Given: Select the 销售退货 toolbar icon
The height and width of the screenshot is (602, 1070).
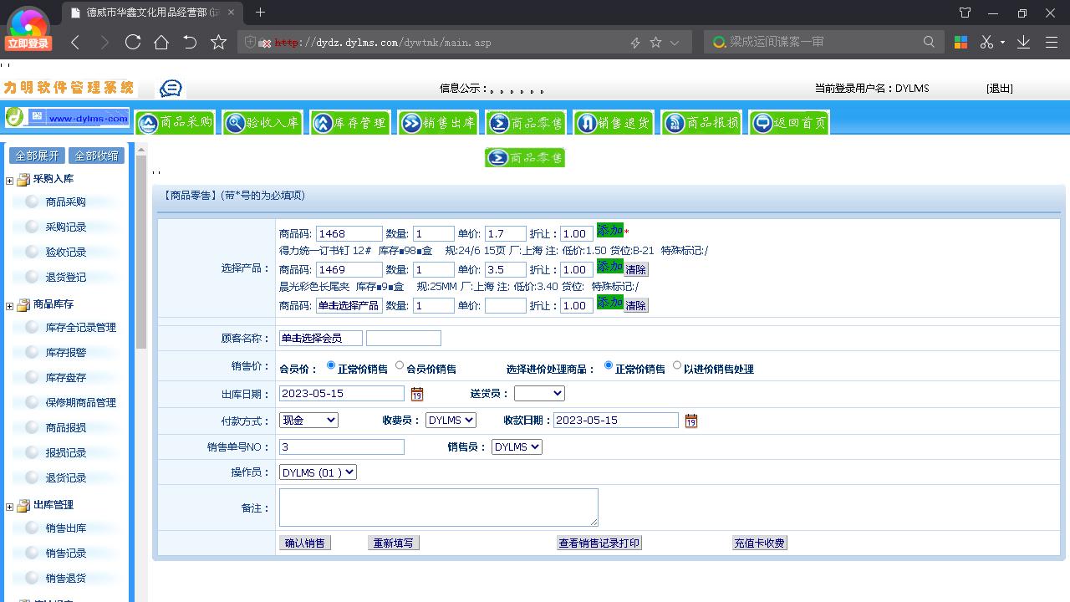Looking at the screenshot, I should [613, 122].
